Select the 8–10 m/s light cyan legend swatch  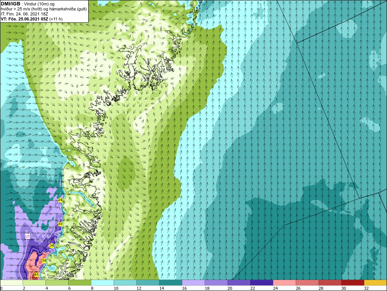[x=103, y=282]
